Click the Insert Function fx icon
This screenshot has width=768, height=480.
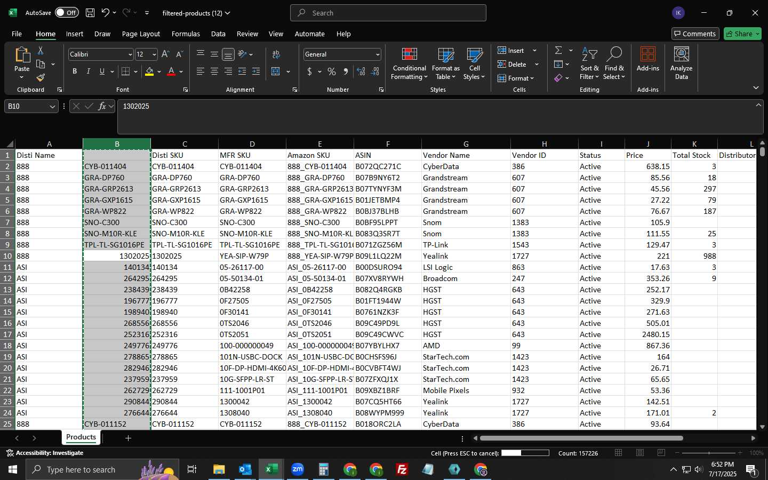click(x=102, y=106)
